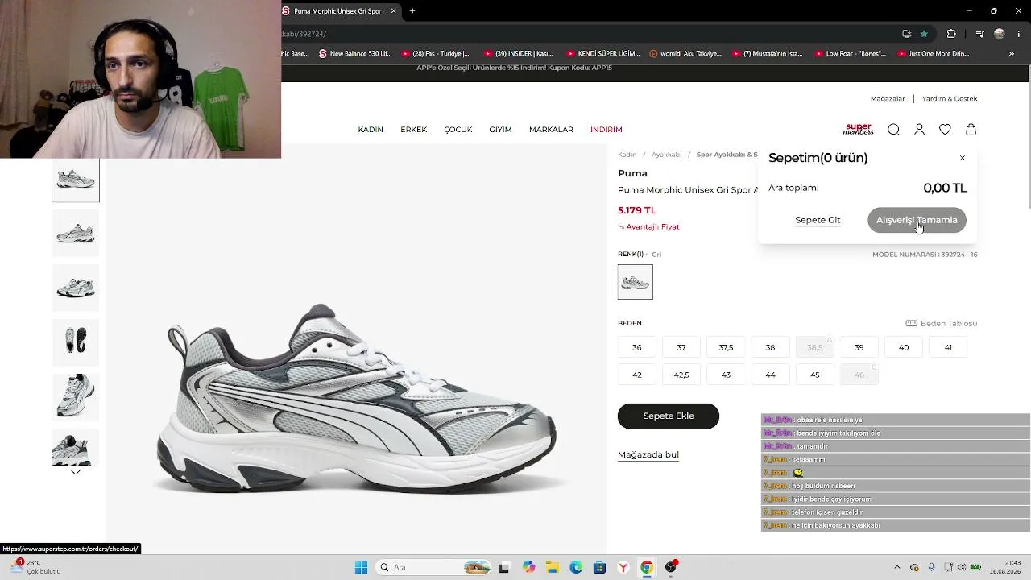Select the first shoe thumbnail

pos(76,180)
